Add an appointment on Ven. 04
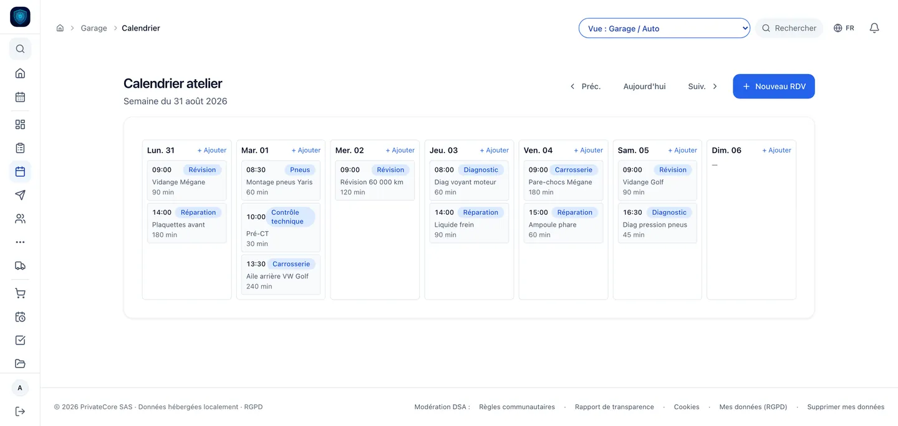The height and width of the screenshot is (426, 898). coord(589,150)
